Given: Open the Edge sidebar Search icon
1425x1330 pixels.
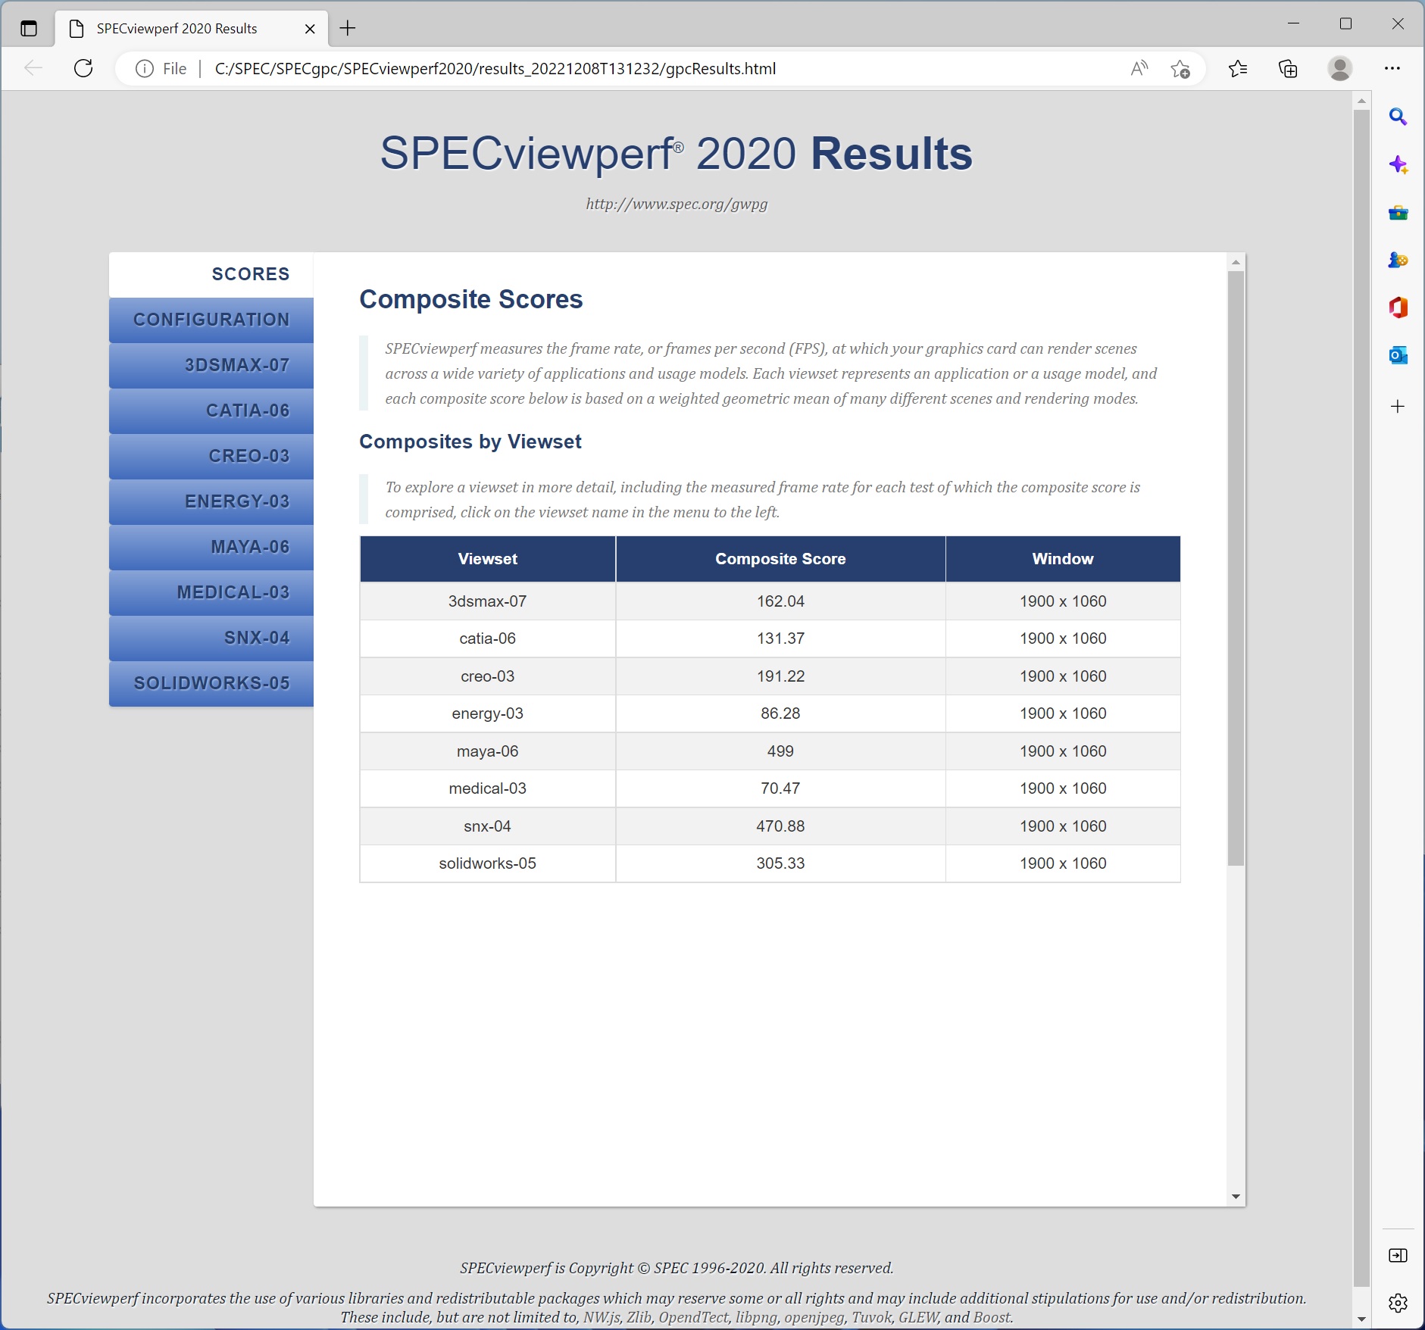Looking at the screenshot, I should (1398, 117).
